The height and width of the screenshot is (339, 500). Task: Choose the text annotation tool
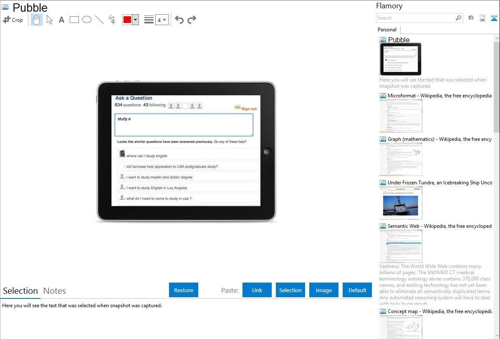pos(61,20)
